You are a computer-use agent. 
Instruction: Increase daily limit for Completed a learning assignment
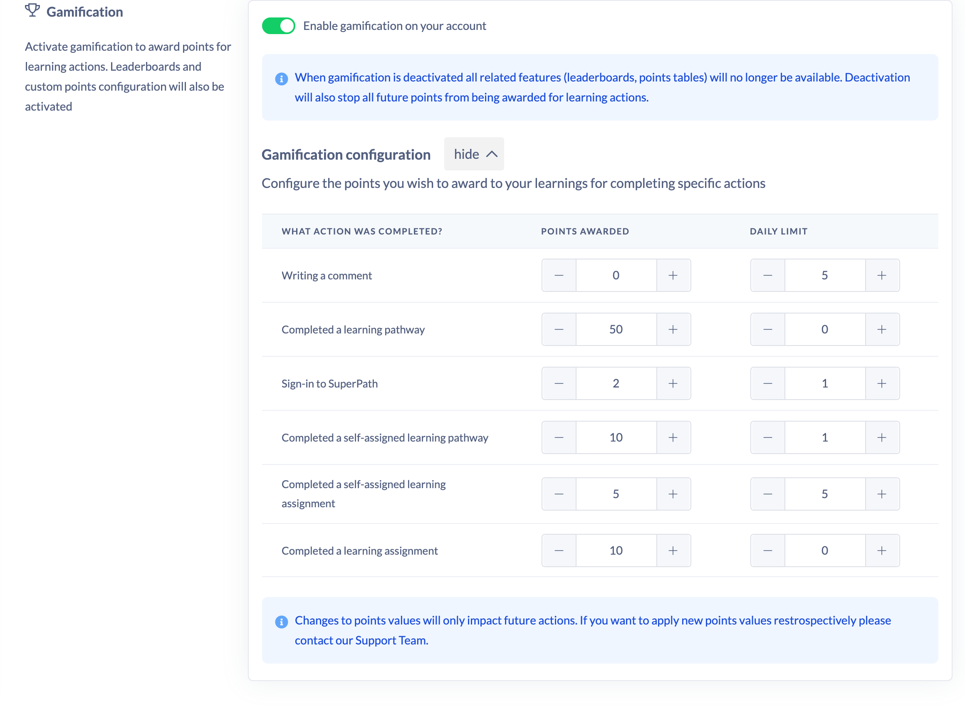[x=882, y=550]
